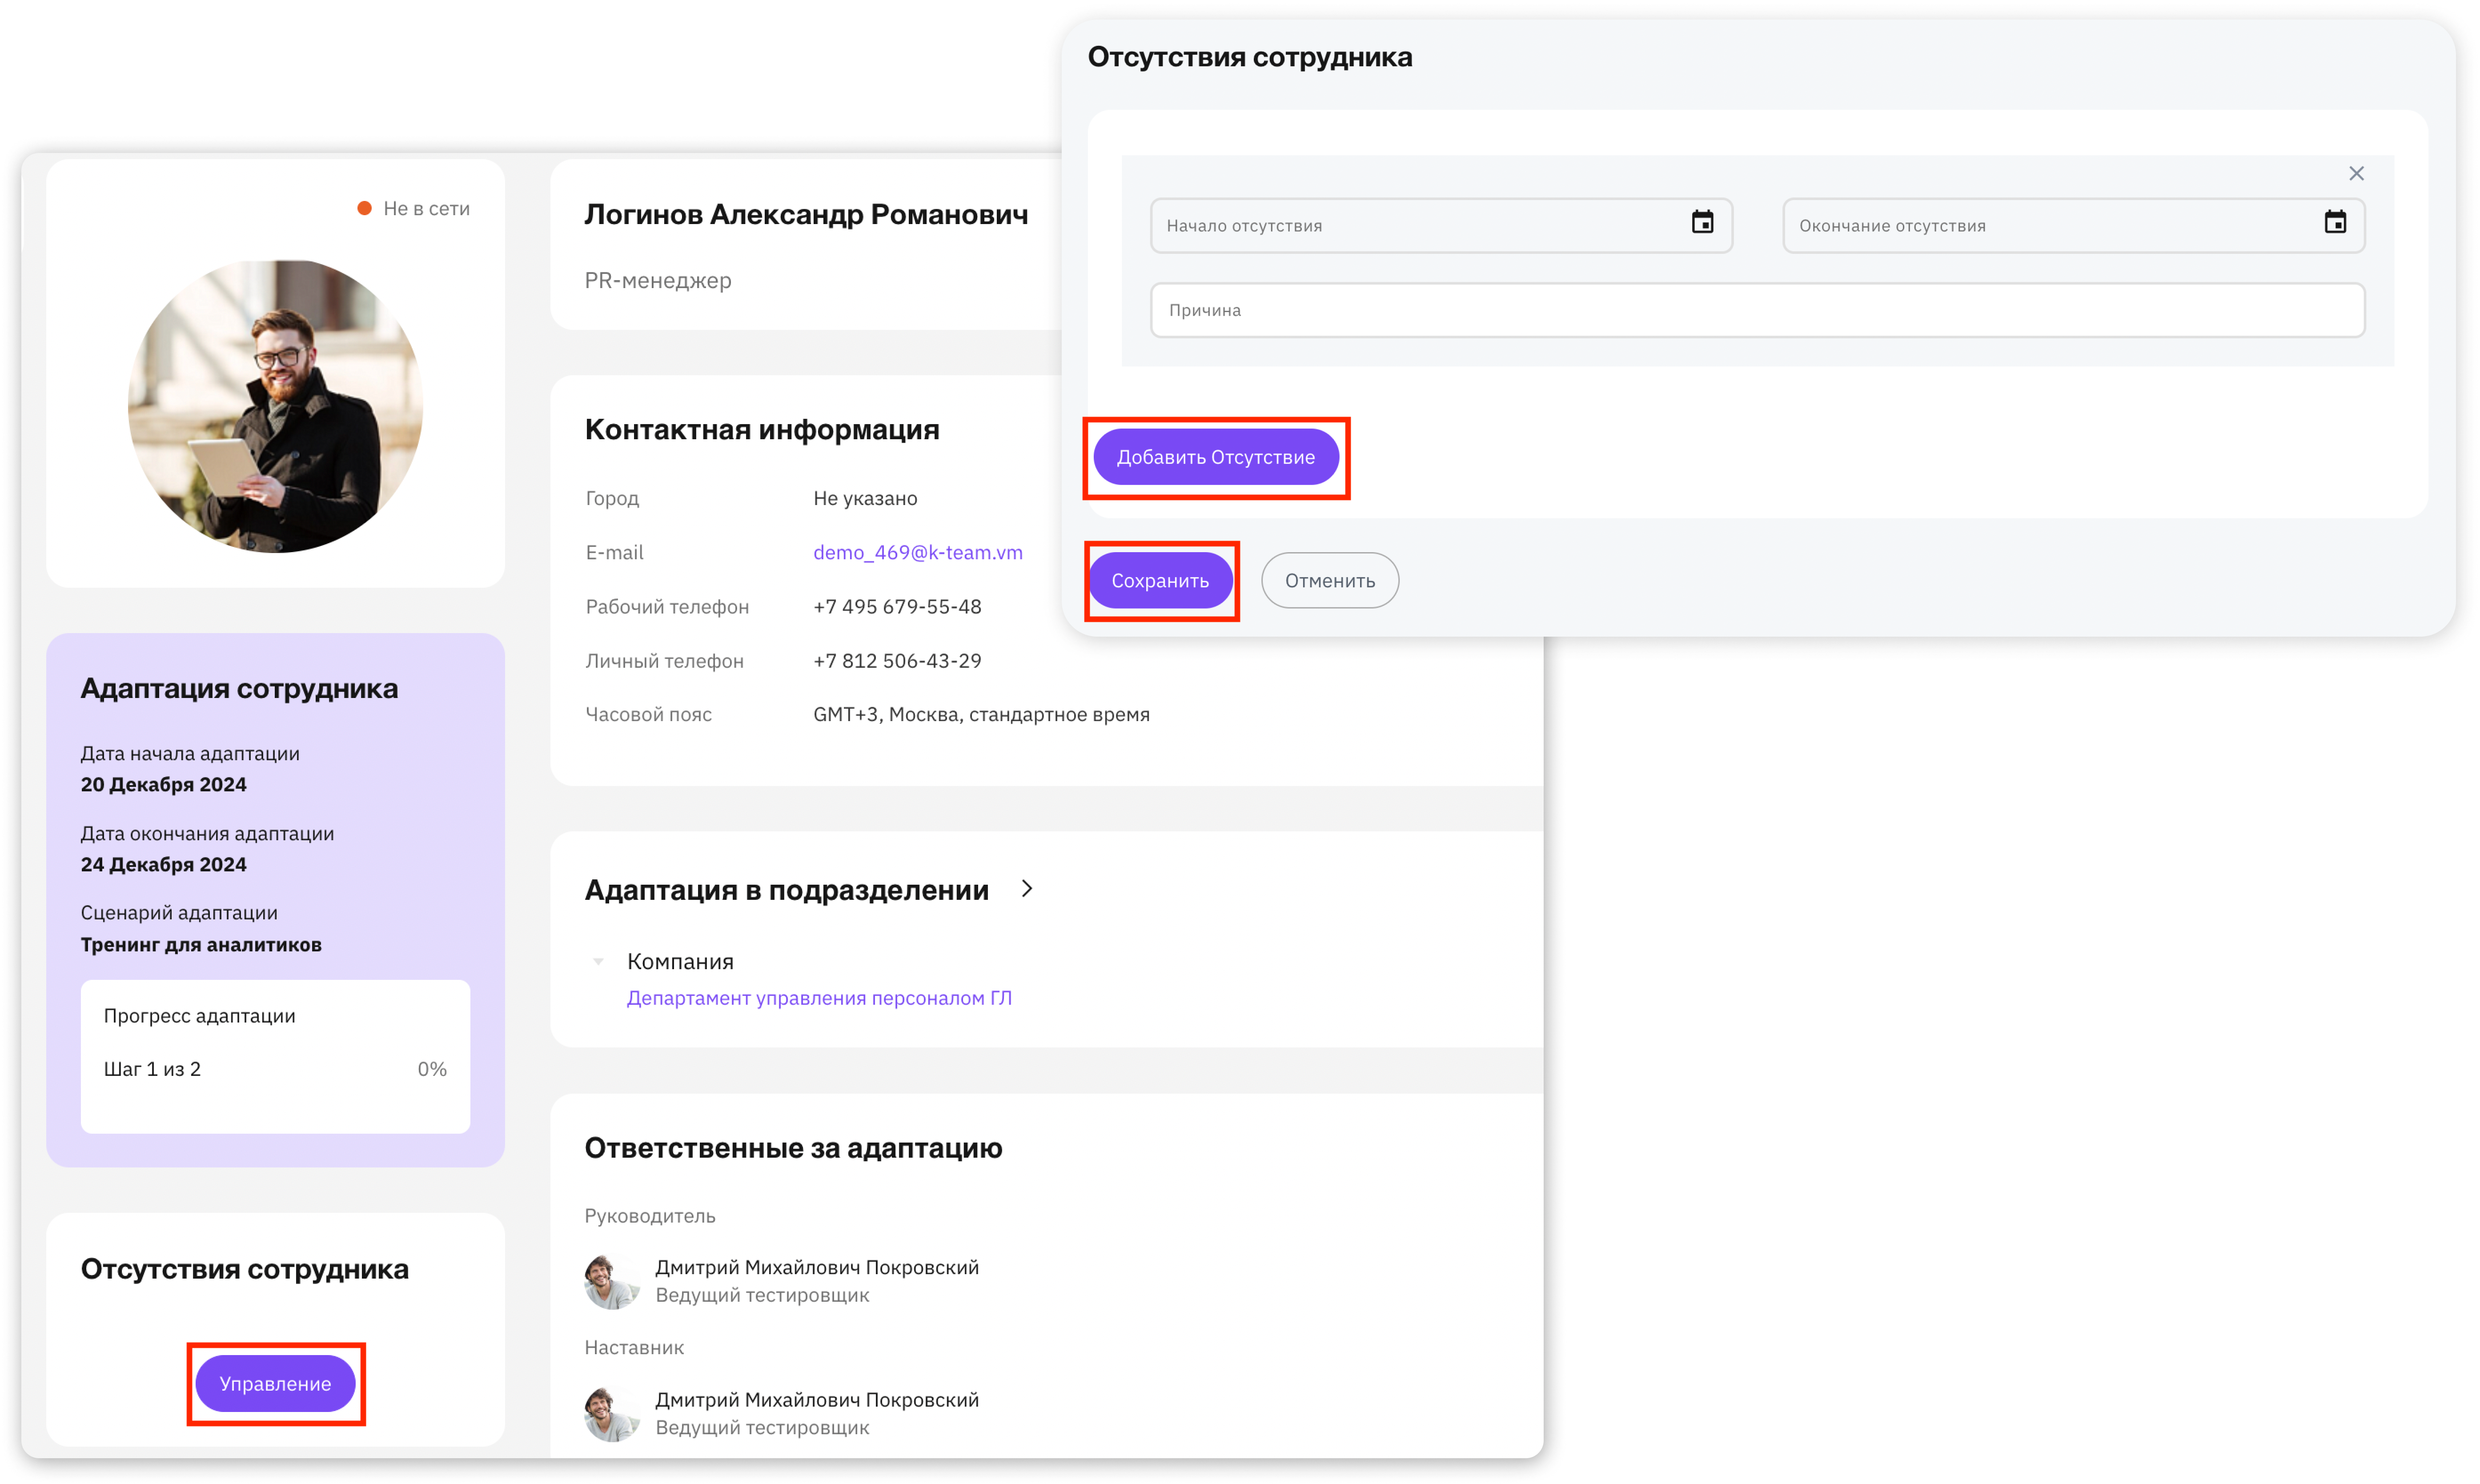Click the Адаптация в подразделении heading
Viewport: 2480px width, 1484px height.
(x=786, y=889)
